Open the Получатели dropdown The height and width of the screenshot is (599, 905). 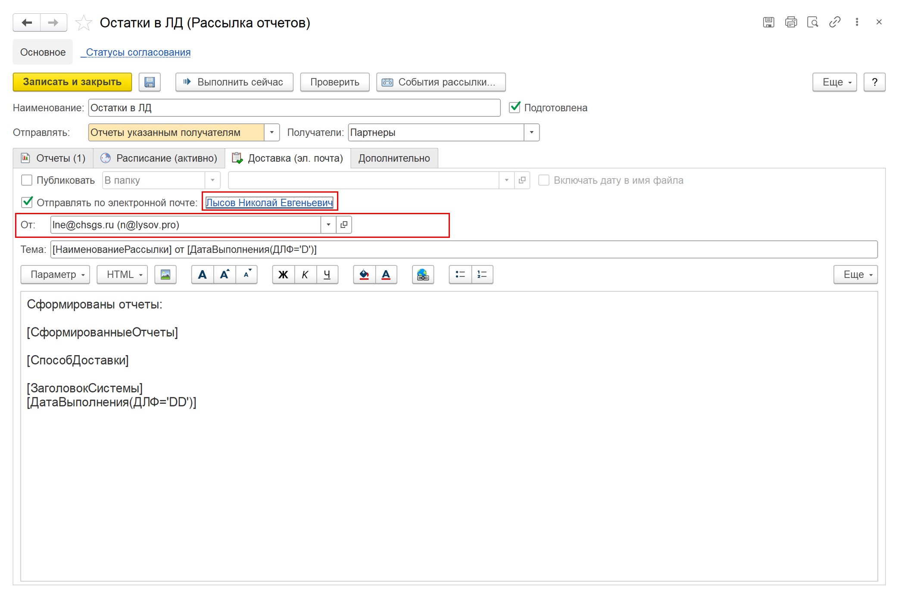(x=531, y=132)
